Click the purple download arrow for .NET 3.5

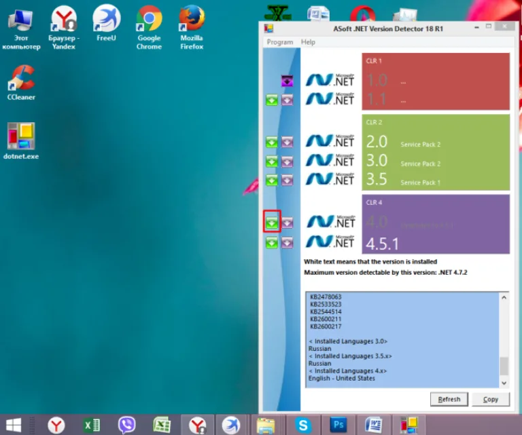pyautogui.click(x=287, y=180)
